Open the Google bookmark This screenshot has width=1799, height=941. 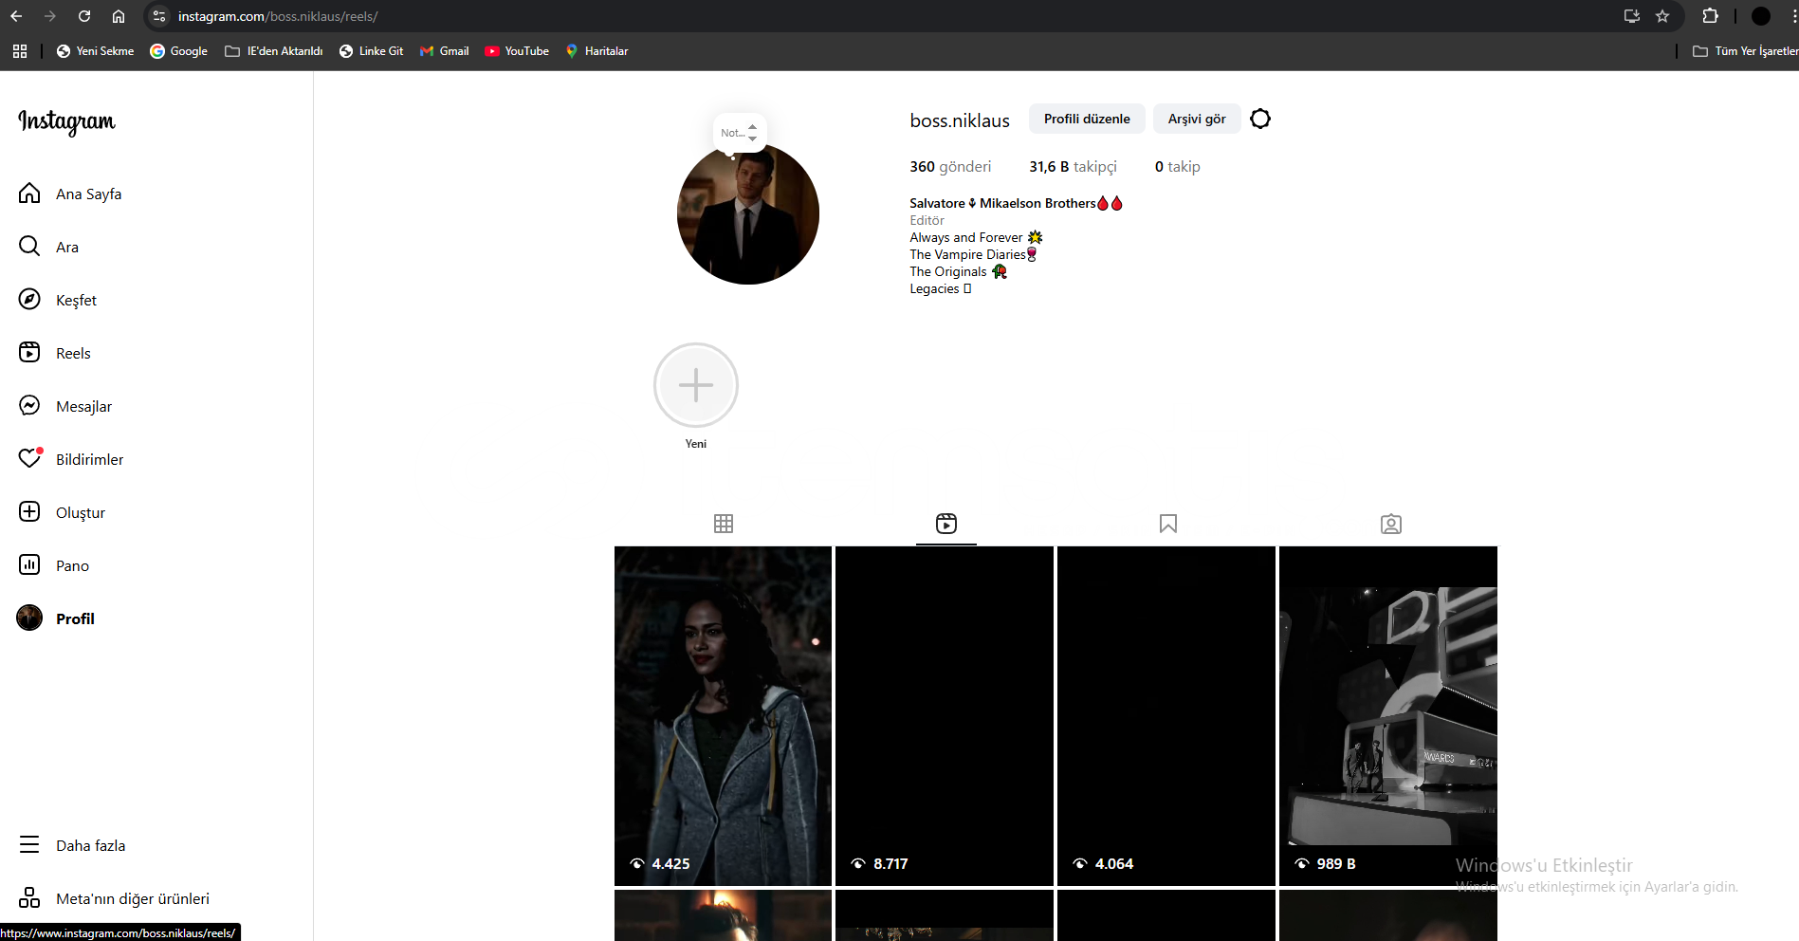[x=178, y=51]
